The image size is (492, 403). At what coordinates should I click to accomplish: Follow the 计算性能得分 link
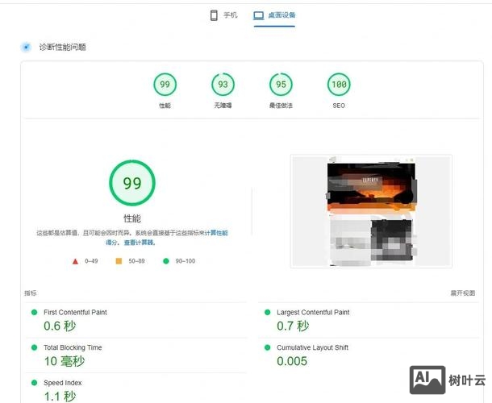pyautogui.click(x=216, y=232)
